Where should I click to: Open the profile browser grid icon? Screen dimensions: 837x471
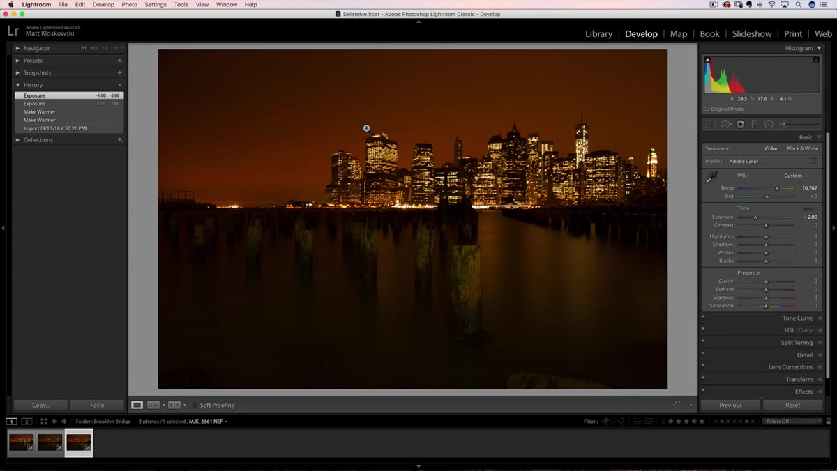(x=813, y=161)
